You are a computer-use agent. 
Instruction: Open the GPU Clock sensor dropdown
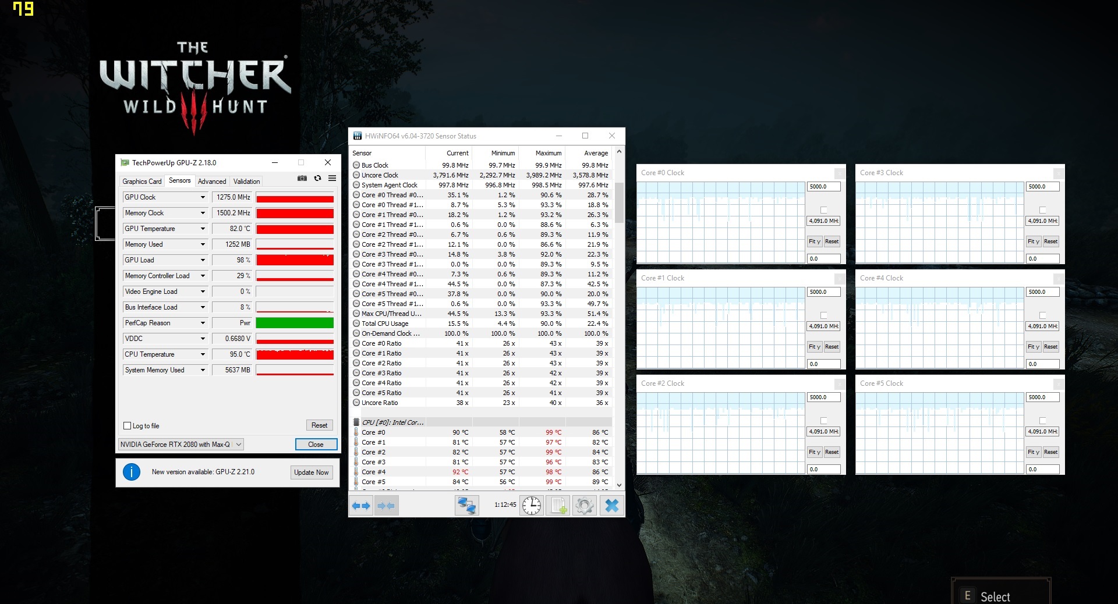[x=203, y=197]
